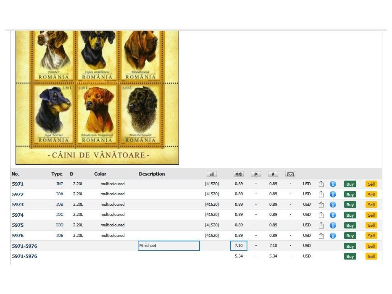Image resolution: width=392 pixels, height=294 pixels.
Task: Click the Minisheet description field
Action: (x=169, y=246)
